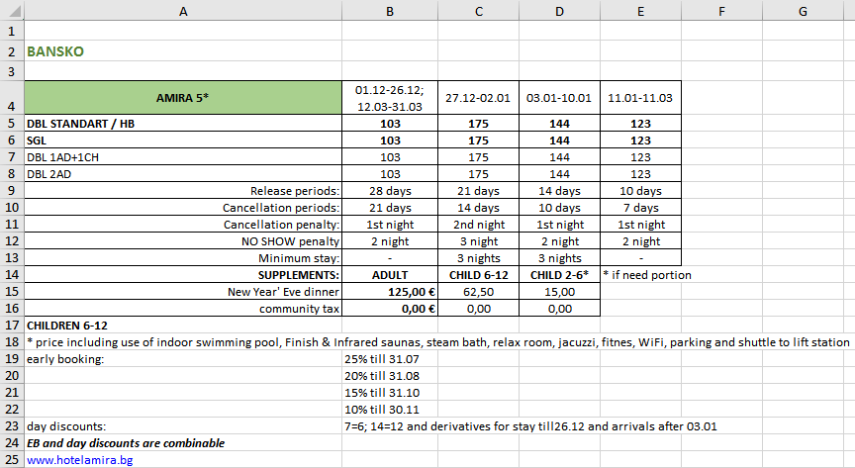
Task: Select the 27.12-02.01 period cell
Action: 478,98
